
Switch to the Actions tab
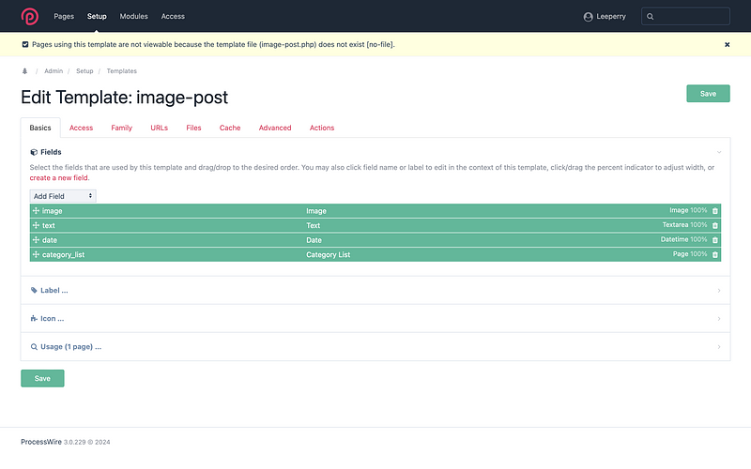(x=322, y=128)
